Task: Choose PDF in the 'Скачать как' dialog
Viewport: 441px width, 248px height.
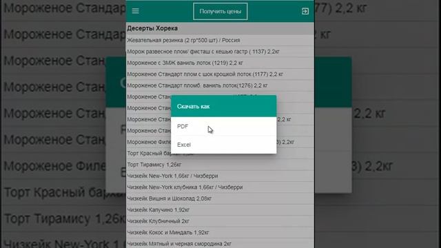Action: 223,127
